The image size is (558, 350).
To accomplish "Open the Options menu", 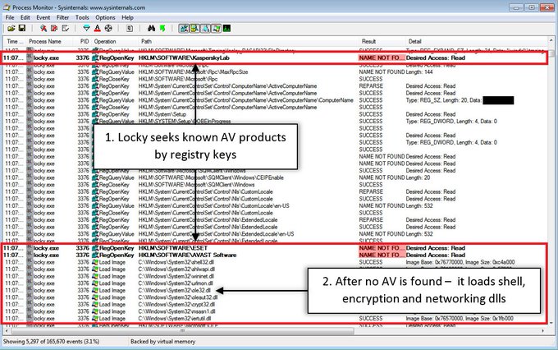I will click(105, 17).
